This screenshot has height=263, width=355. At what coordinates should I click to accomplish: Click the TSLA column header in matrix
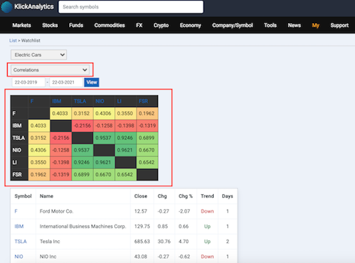point(80,101)
